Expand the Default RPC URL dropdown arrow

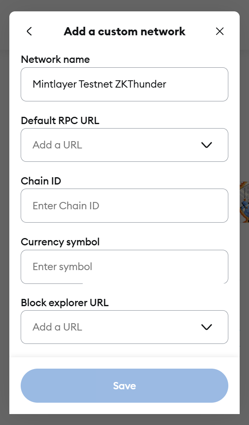click(206, 145)
